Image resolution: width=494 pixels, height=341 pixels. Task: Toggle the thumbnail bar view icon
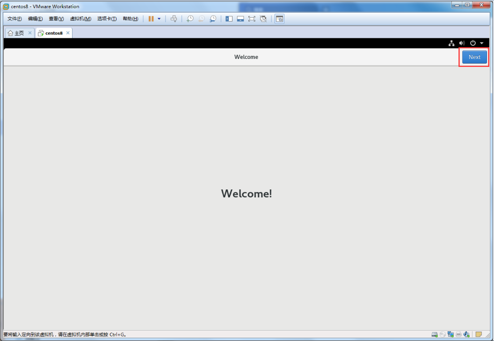(x=240, y=19)
